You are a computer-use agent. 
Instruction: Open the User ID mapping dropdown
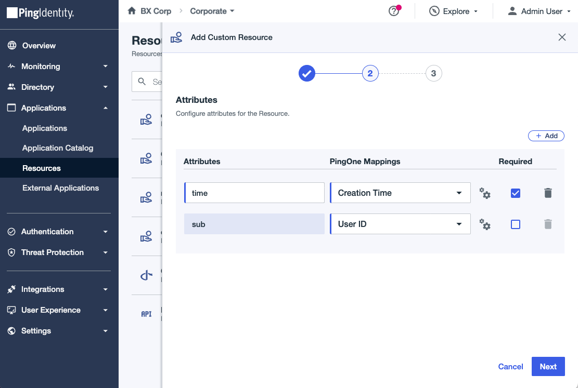pos(400,224)
